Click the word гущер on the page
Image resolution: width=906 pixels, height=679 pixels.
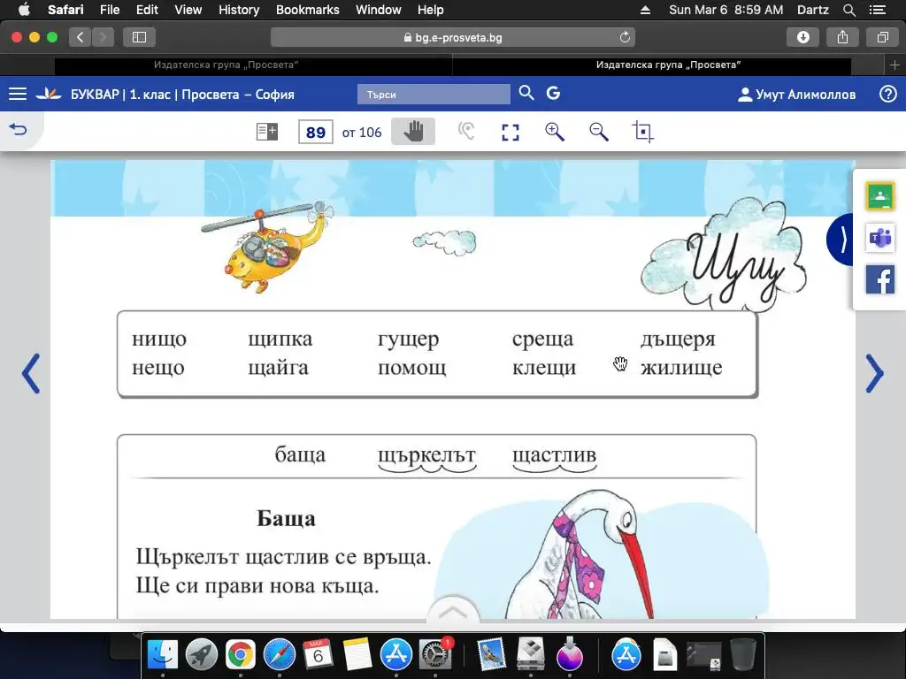409,339
